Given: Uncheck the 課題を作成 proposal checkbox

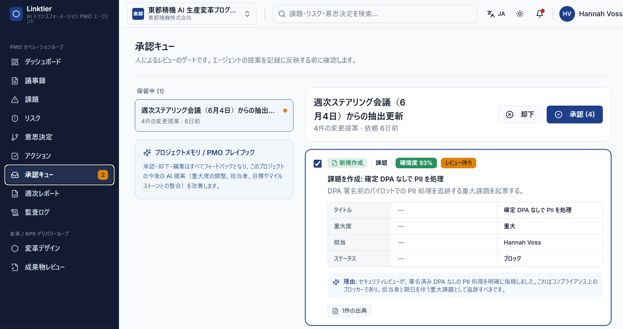Looking at the screenshot, I should 318,163.
